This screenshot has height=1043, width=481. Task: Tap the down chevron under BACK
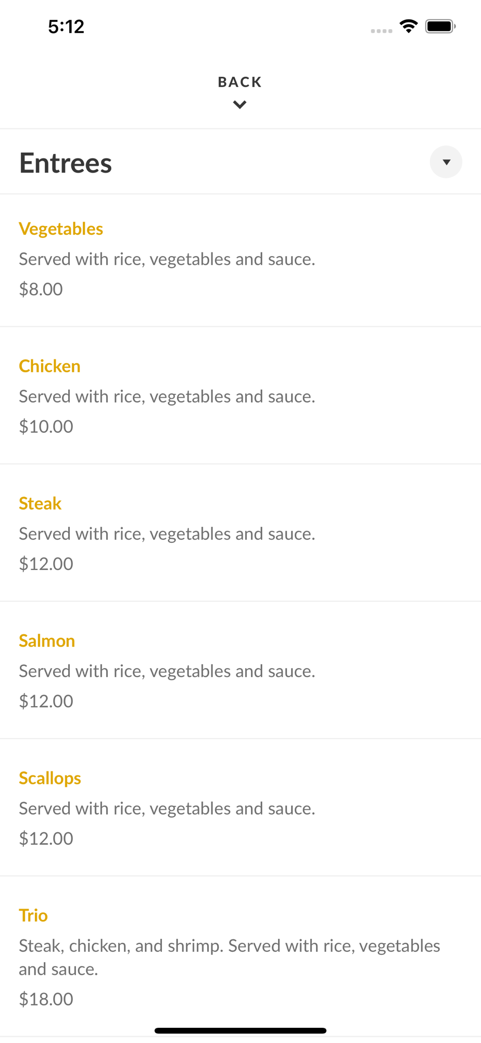[x=240, y=105]
